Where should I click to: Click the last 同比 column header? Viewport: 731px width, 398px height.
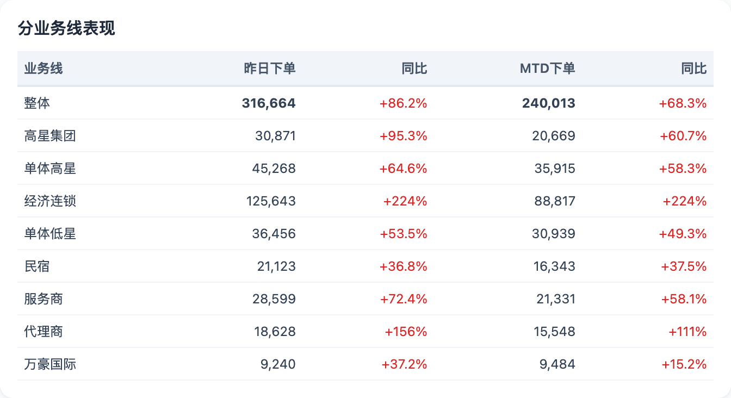pyautogui.click(x=694, y=69)
